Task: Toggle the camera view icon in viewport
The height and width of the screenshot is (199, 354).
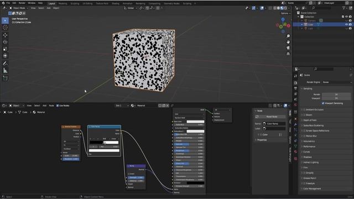Action: tap(288, 48)
